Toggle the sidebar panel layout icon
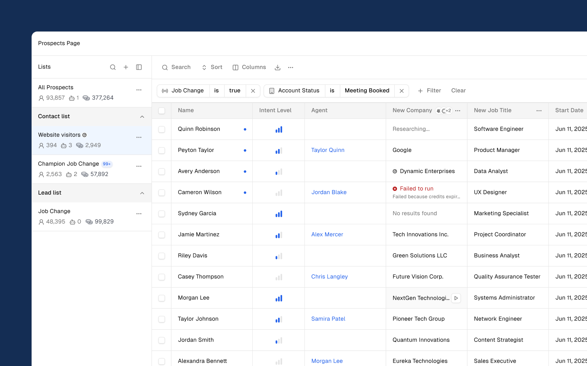Viewport: 587px width, 366px height. tap(139, 67)
